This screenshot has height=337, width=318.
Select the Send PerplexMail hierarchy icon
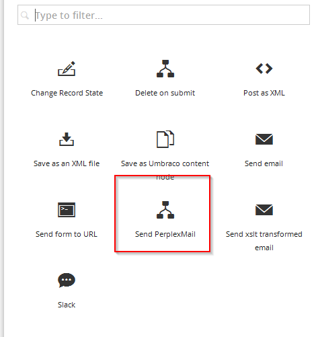pyautogui.click(x=165, y=210)
